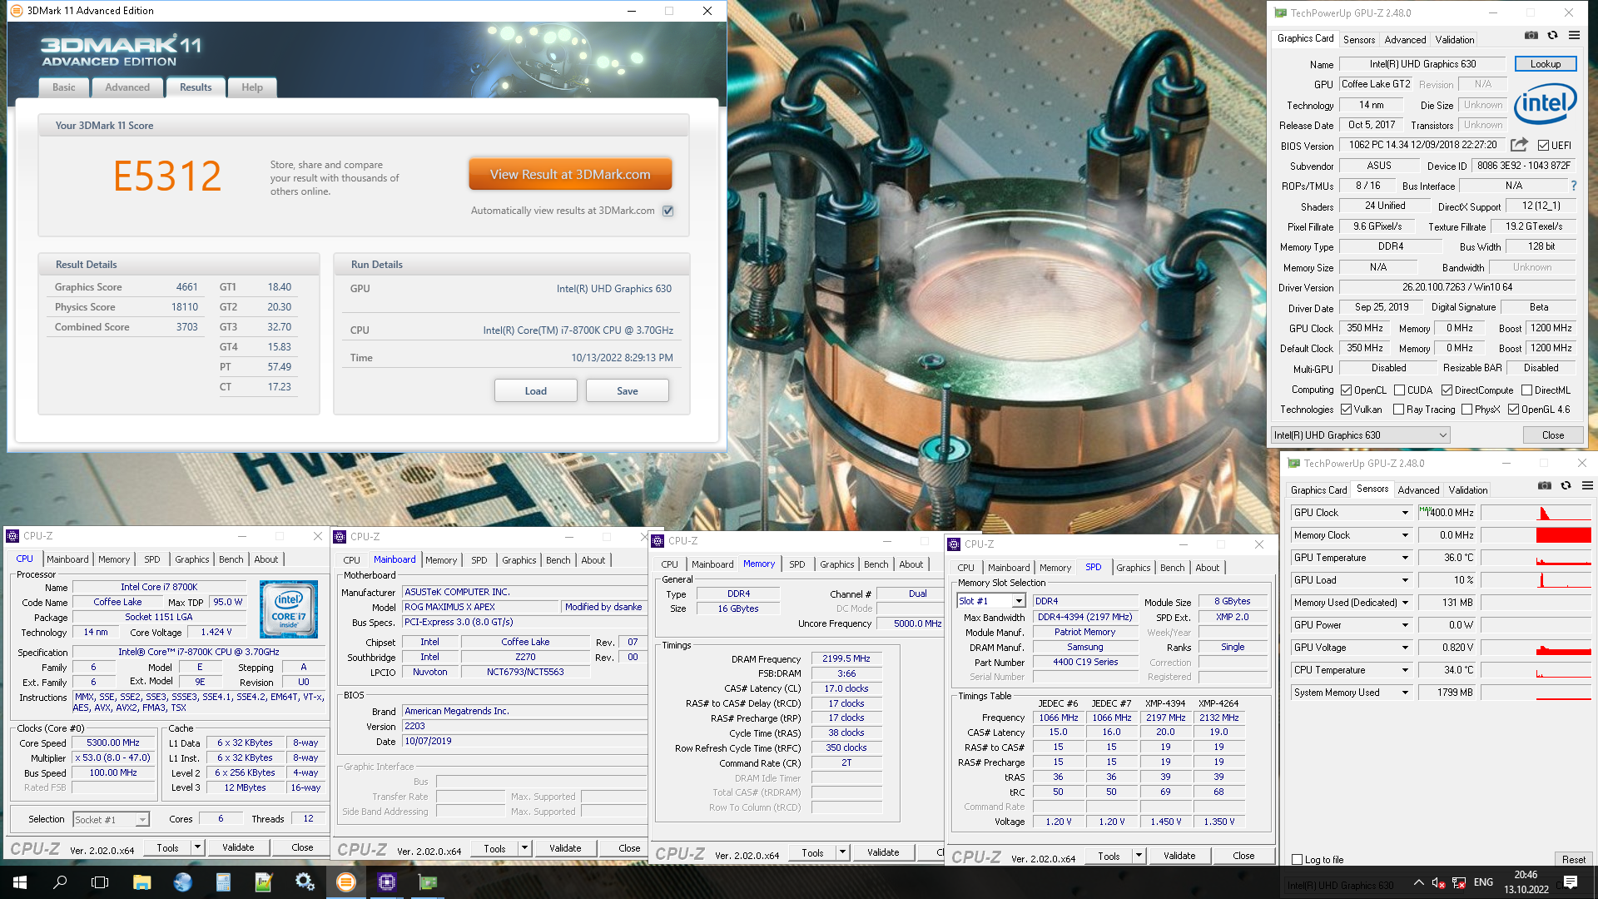Image resolution: width=1598 pixels, height=899 pixels.
Task: Click the Reset button in GPU-Z Sensors
Action: point(1573,859)
